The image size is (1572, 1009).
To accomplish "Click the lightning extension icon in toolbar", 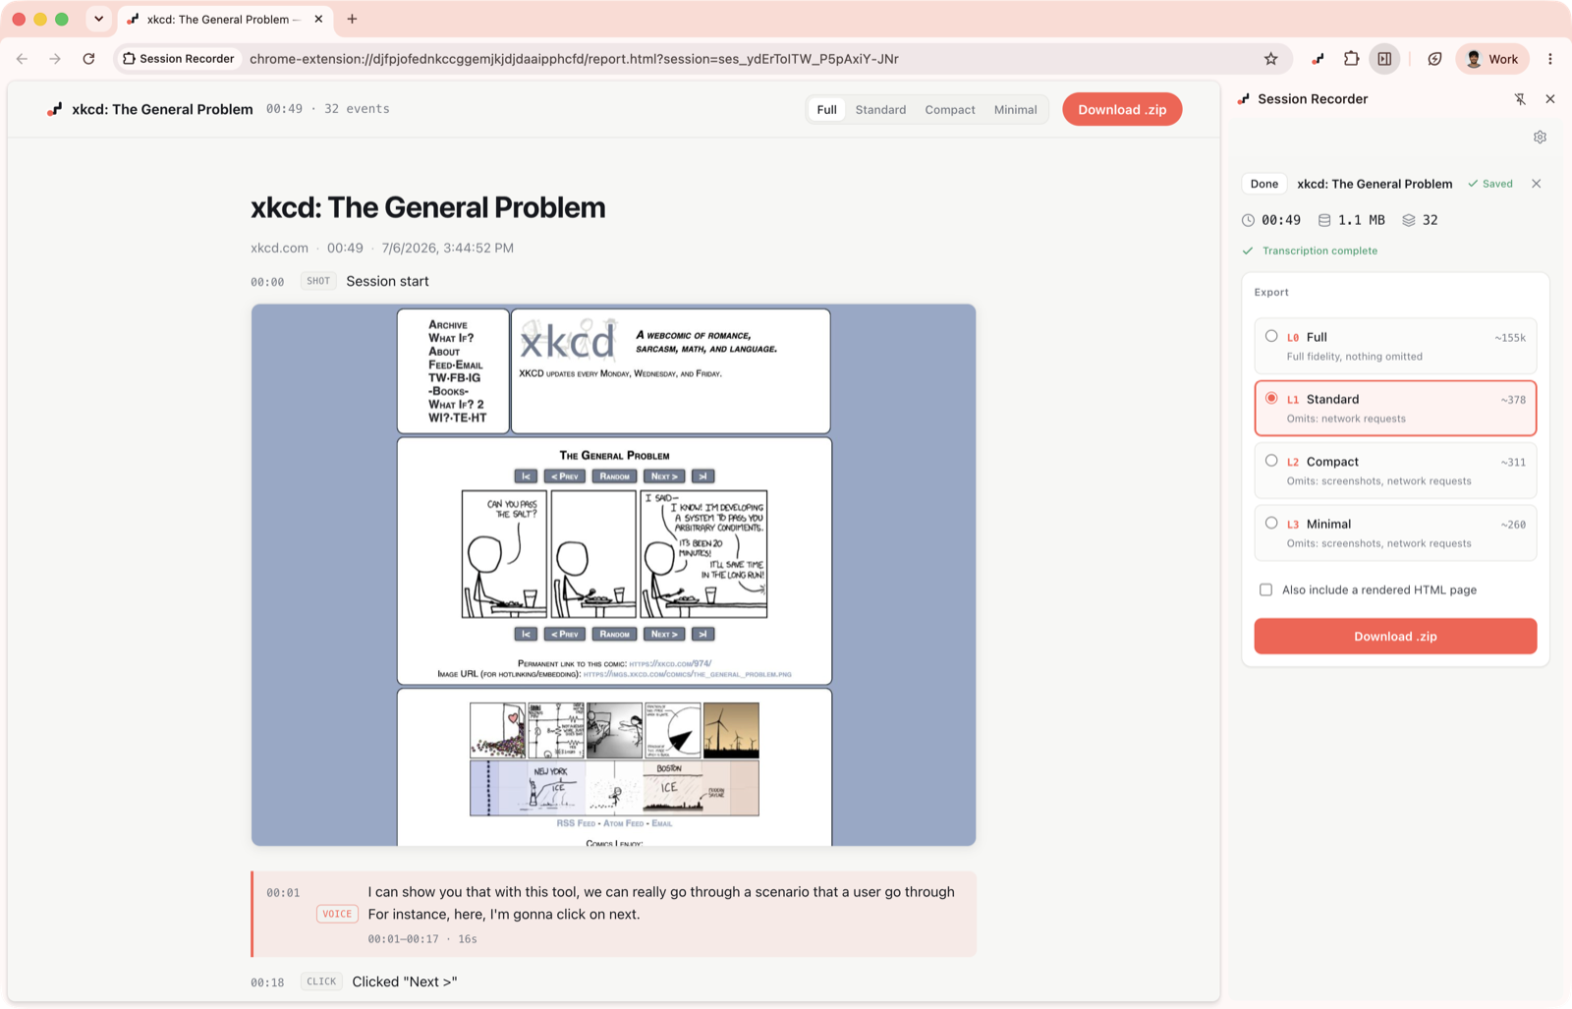I will [x=1434, y=59].
